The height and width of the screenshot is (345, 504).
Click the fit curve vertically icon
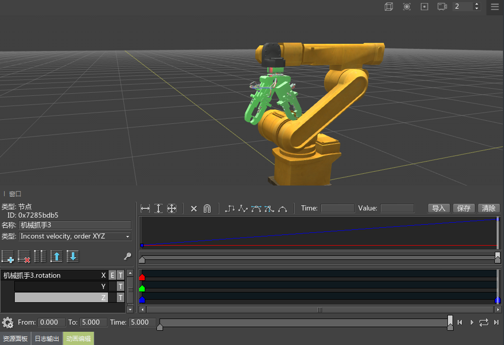(x=158, y=208)
